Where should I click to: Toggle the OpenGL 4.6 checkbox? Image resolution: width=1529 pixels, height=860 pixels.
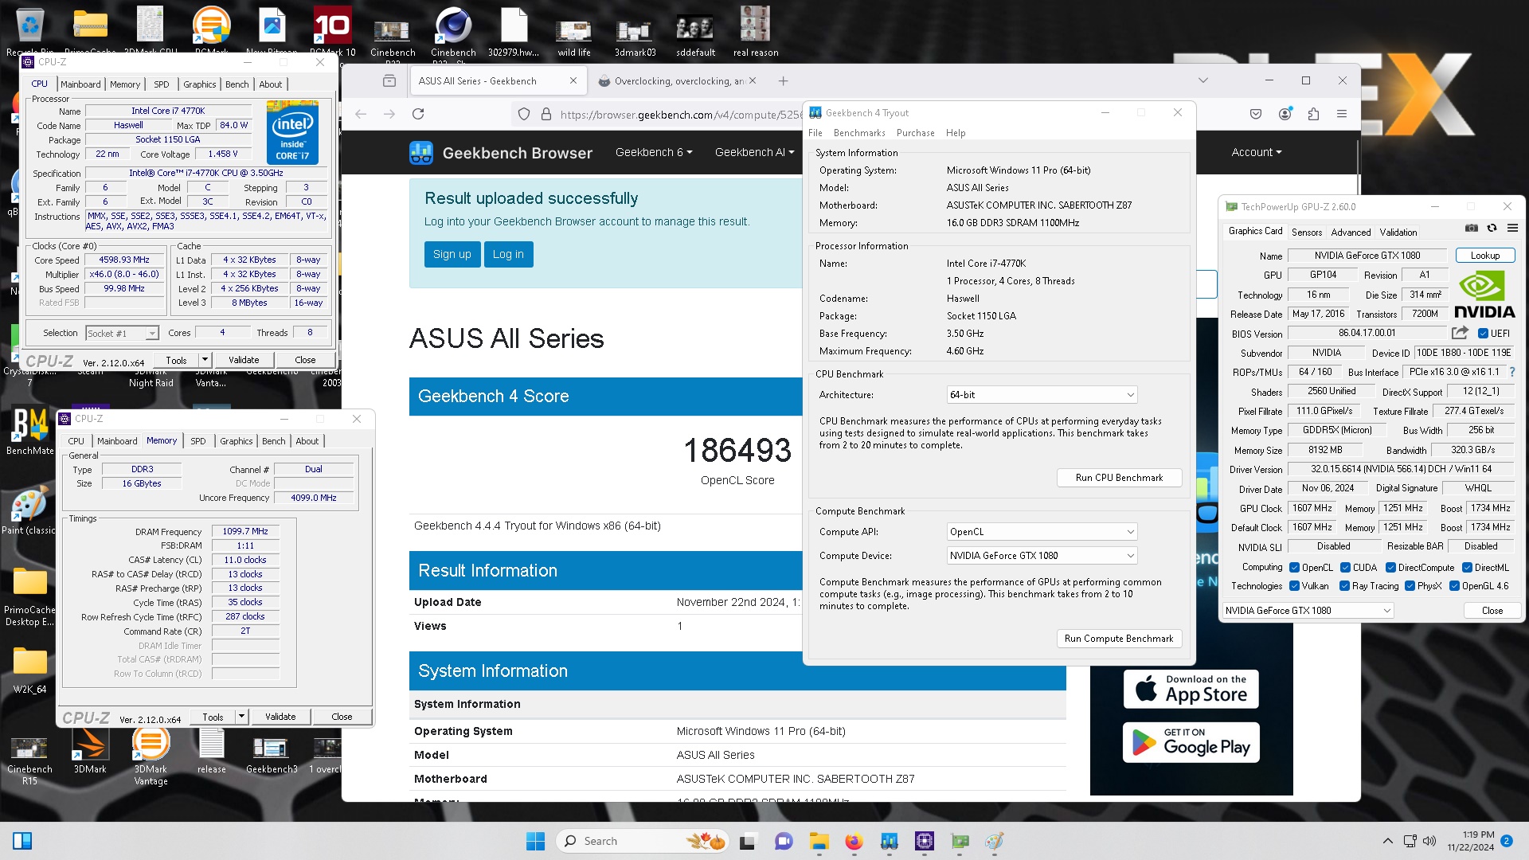(x=1454, y=586)
